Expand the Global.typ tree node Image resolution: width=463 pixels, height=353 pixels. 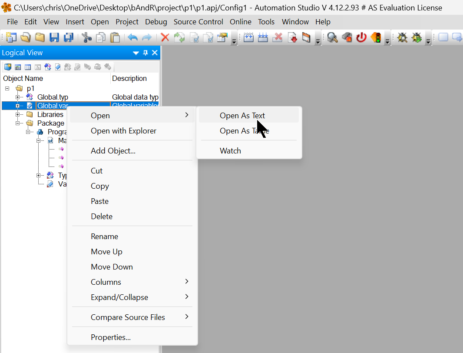(17, 97)
